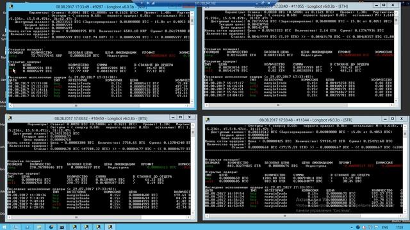Activate the last Longbot taskbar button
This screenshot has height=230, width=410.
[110, 227]
